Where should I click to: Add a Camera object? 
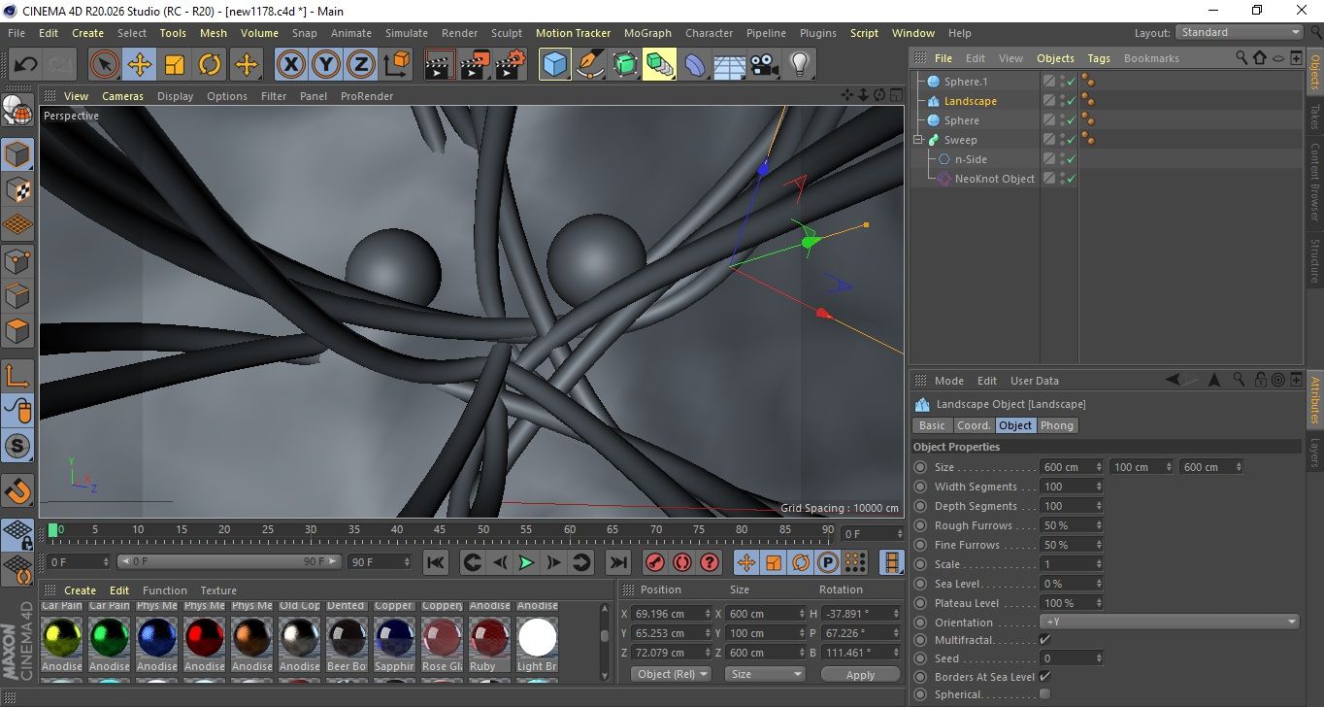pos(765,65)
